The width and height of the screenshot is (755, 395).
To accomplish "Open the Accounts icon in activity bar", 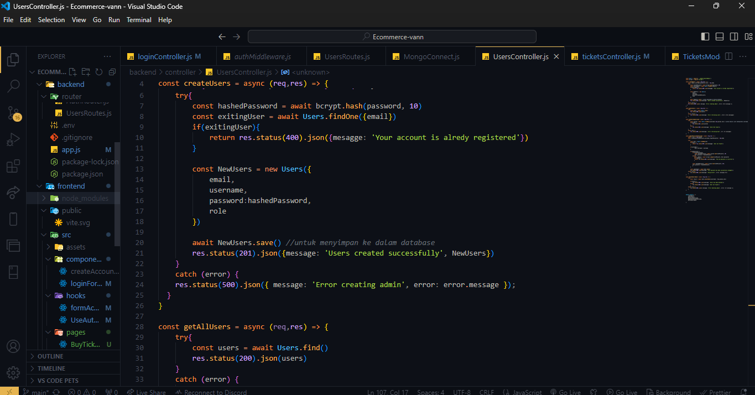I will click(x=13, y=347).
